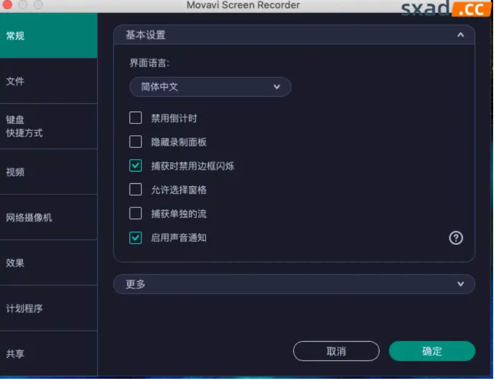Switch to the 文件 tab
The image size is (495, 380).
pos(49,81)
